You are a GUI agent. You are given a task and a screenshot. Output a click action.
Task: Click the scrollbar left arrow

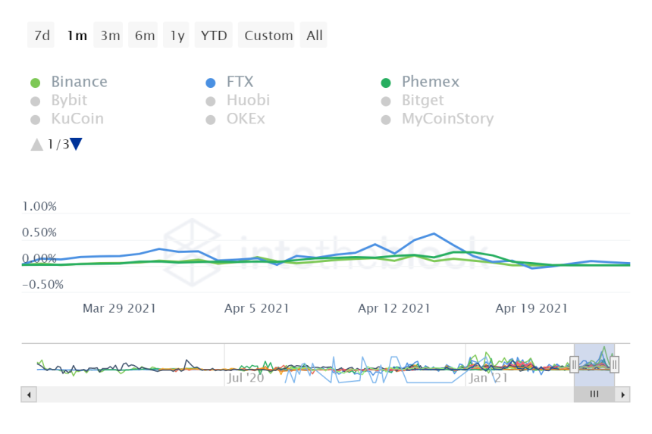(x=29, y=395)
